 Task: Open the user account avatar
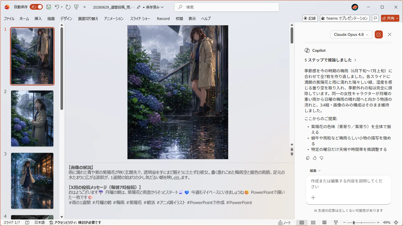tap(355, 7)
